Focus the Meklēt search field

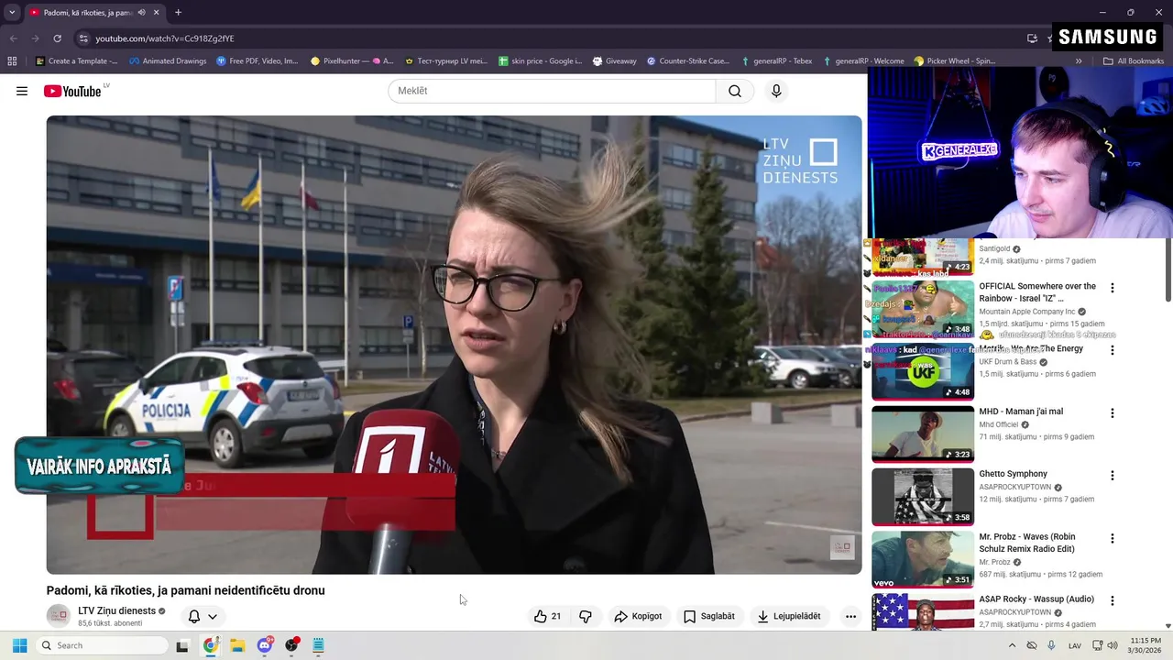pyautogui.click(x=552, y=91)
